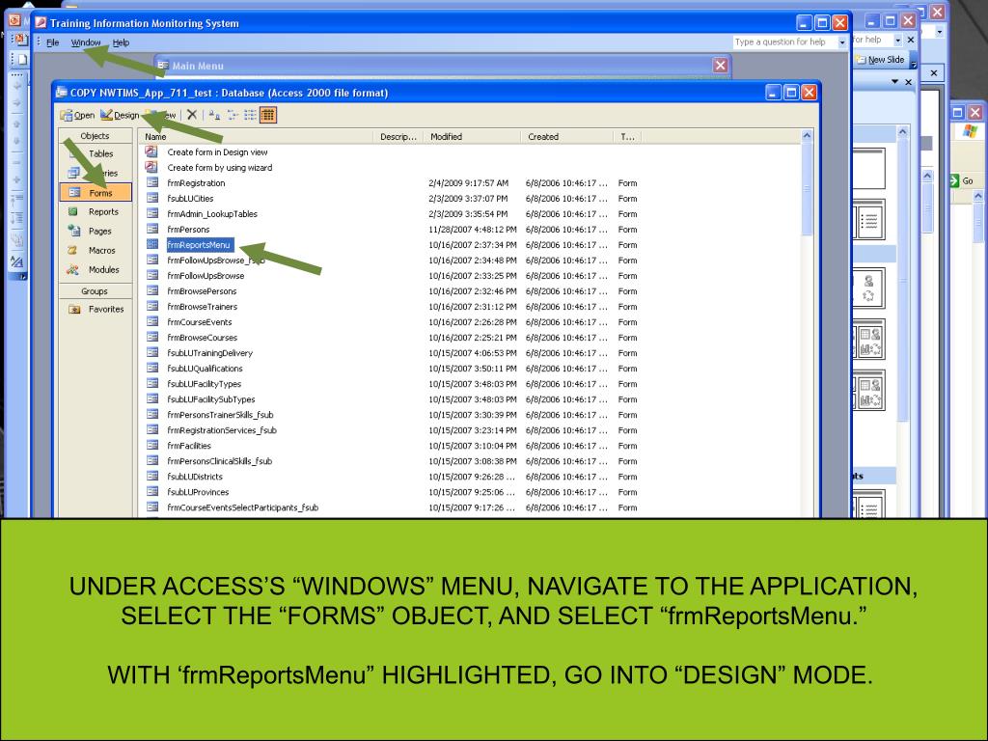Image resolution: width=988 pixels, height=741 pixels.
Task: Switch to Small Icons view icon
Action: click(x=233, y=115)
